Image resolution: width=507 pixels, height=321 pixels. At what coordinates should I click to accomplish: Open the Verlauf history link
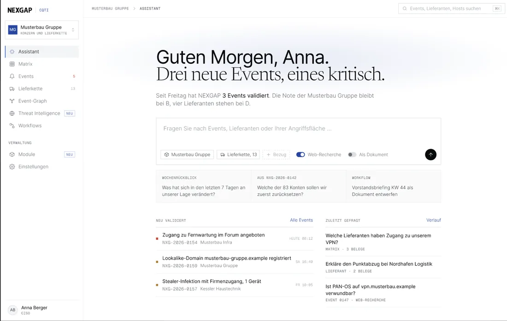pos(434,220)
